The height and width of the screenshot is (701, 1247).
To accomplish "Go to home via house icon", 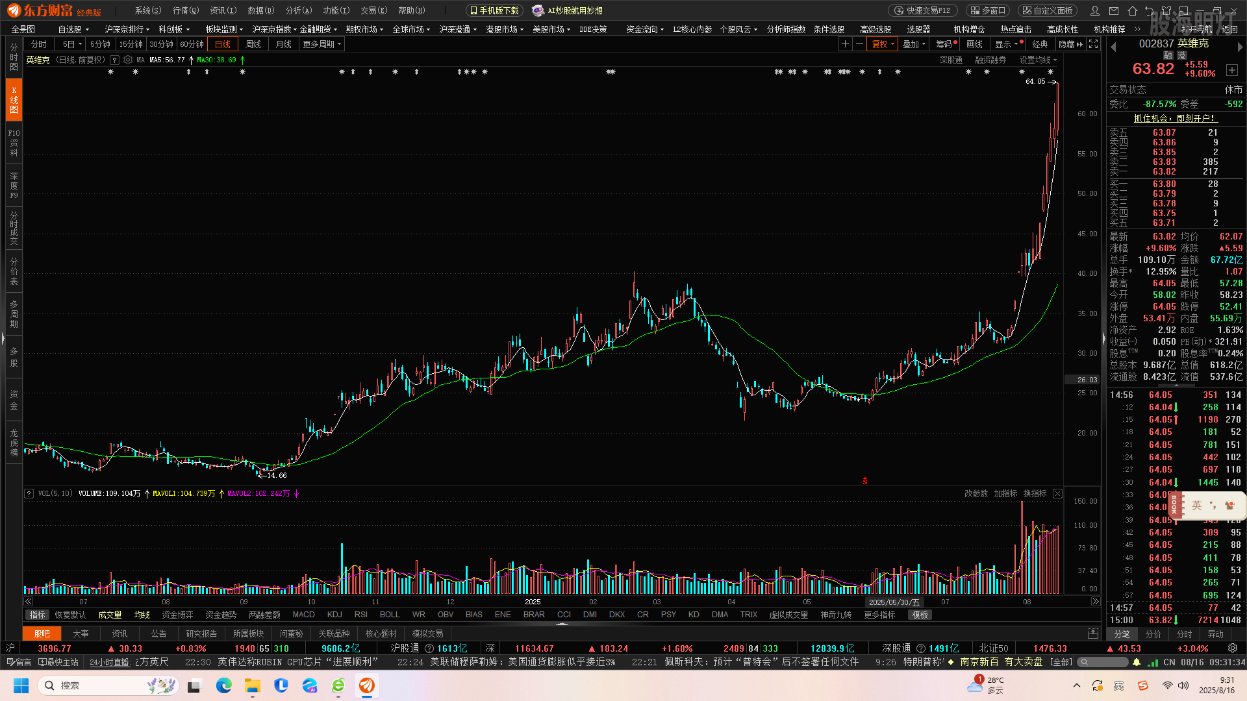I will [x=1133, y=10].
